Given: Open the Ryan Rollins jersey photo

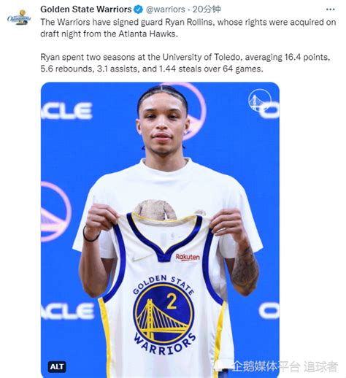Looking at the screenshot, I should click(x=160, y=230).
